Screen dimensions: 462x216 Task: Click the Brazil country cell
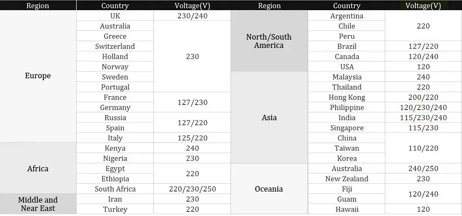point(346,46)
